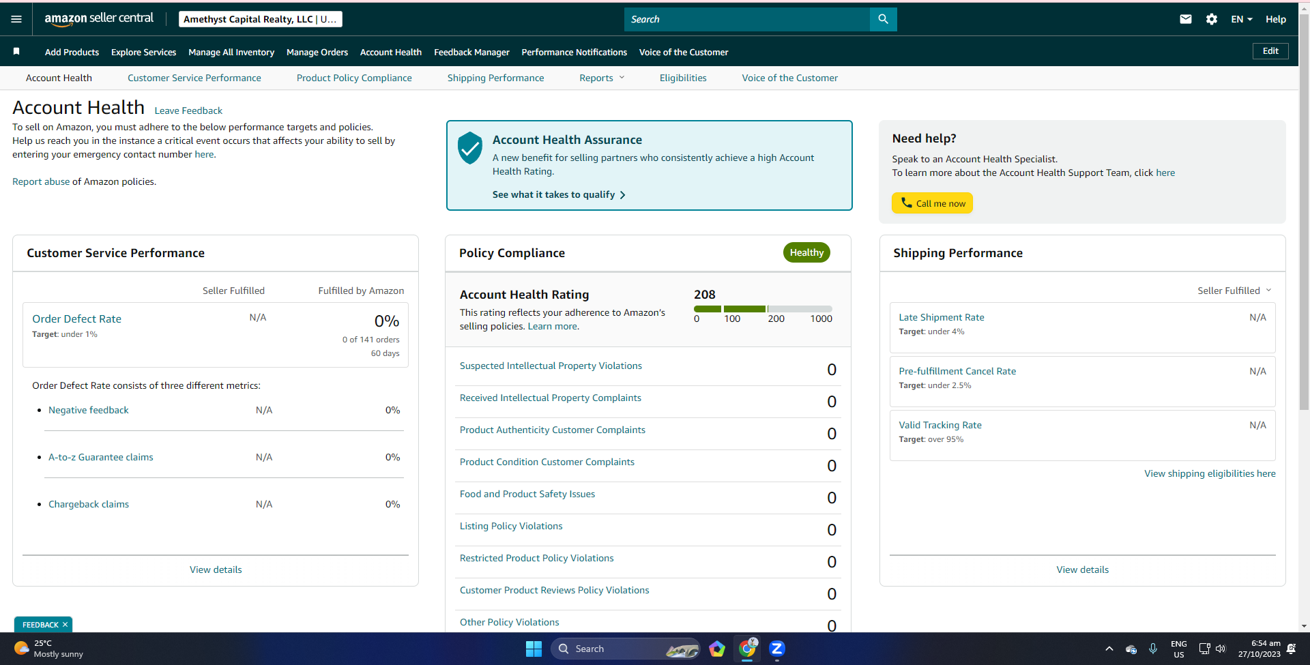The width and height of the screenshot is (1310, 665).
Task: Open the Negative feedback metric link
Action: point(89,410)
